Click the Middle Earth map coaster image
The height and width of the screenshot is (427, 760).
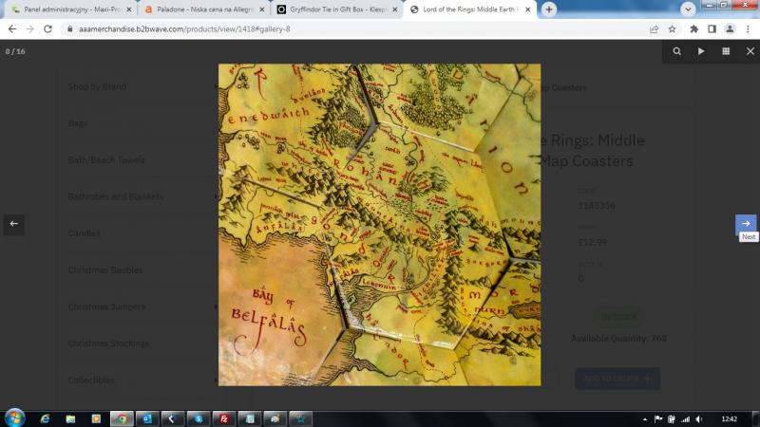tap(379, 225)
